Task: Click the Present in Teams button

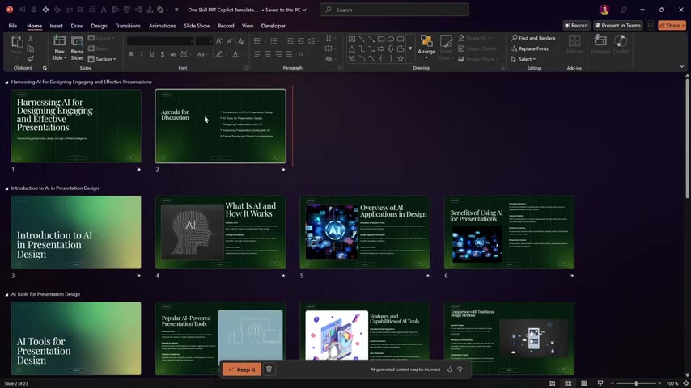Action: point(618,26)
